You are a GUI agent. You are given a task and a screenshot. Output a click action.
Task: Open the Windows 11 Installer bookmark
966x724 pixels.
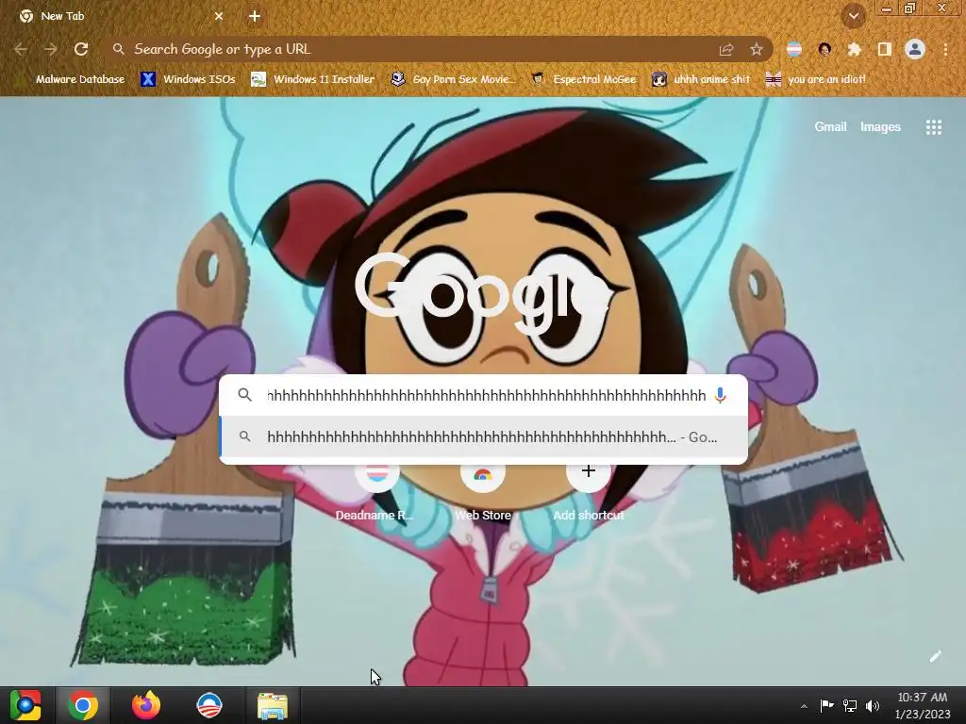pyautogui.click(x=313, y=79)
